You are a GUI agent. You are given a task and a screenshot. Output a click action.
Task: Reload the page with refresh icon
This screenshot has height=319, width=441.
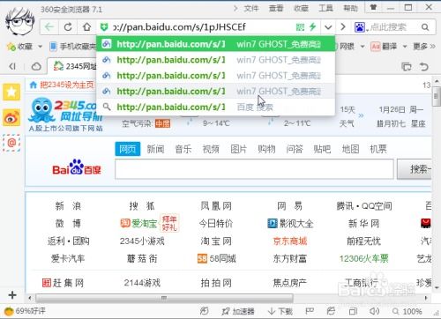68,27
